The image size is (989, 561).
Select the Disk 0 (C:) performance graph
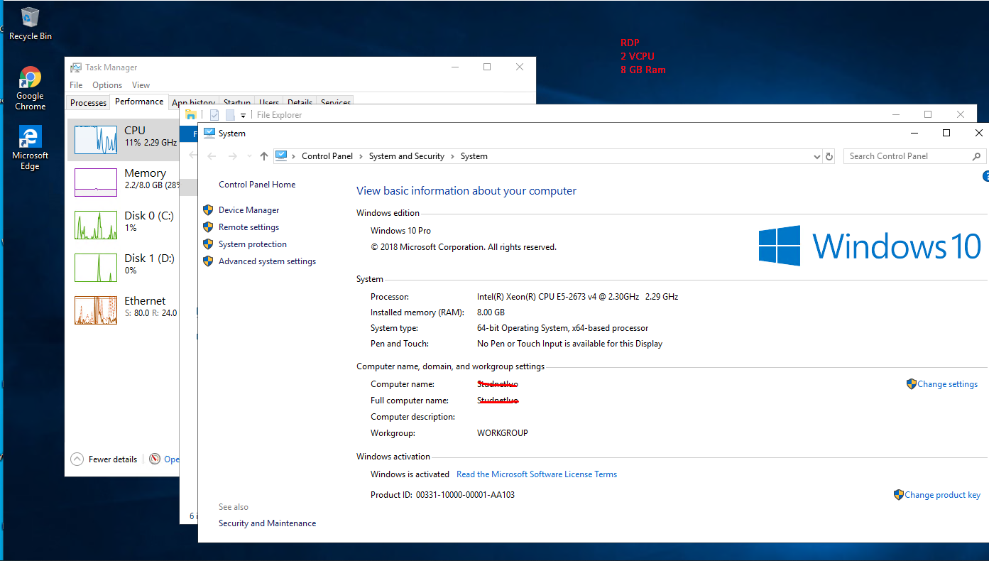[x=121, y=224]
